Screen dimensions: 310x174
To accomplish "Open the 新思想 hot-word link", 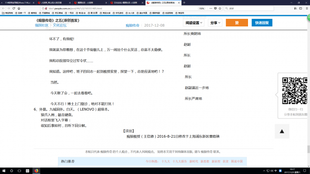I will tap(205, 161).
